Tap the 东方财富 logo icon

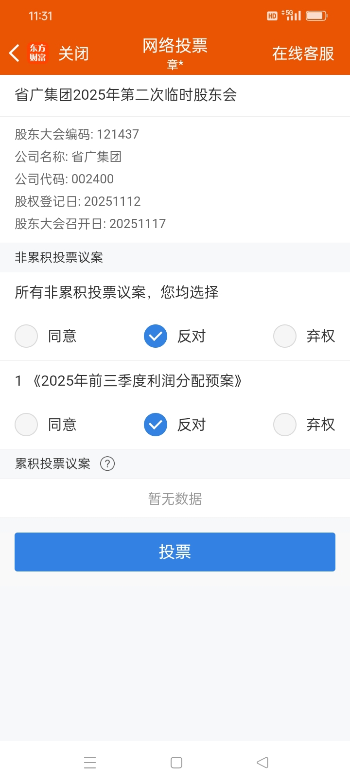tap(38, 53)
